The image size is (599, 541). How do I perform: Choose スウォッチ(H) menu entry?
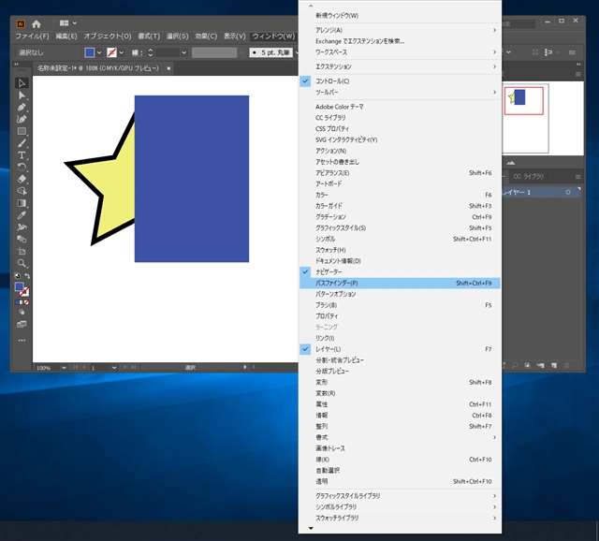(400, 250)
